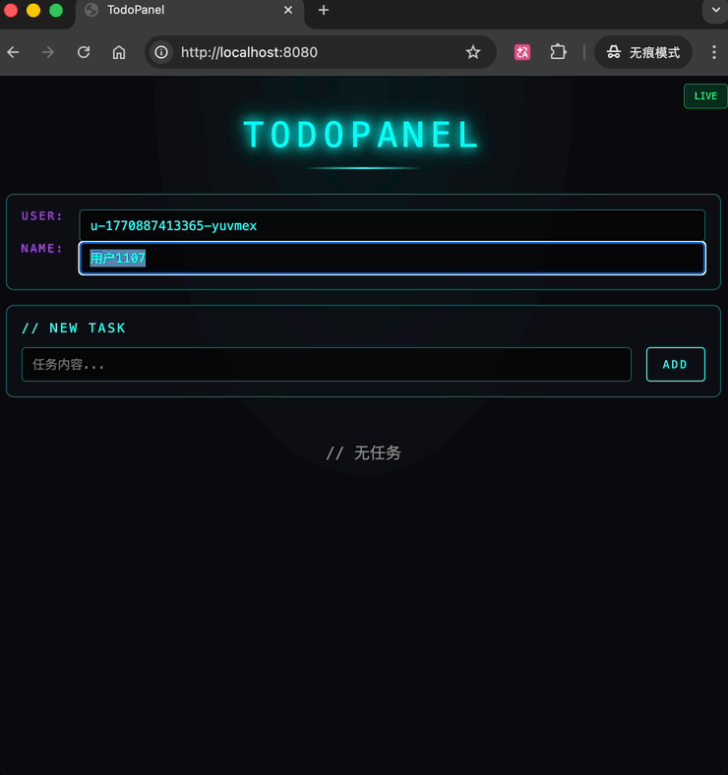
Task: Click the LIVE status badge
Action: coord(705,96)
